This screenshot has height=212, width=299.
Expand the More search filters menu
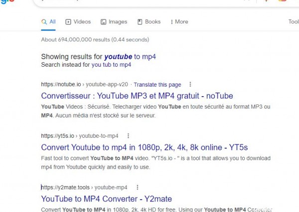coord(179,22)
